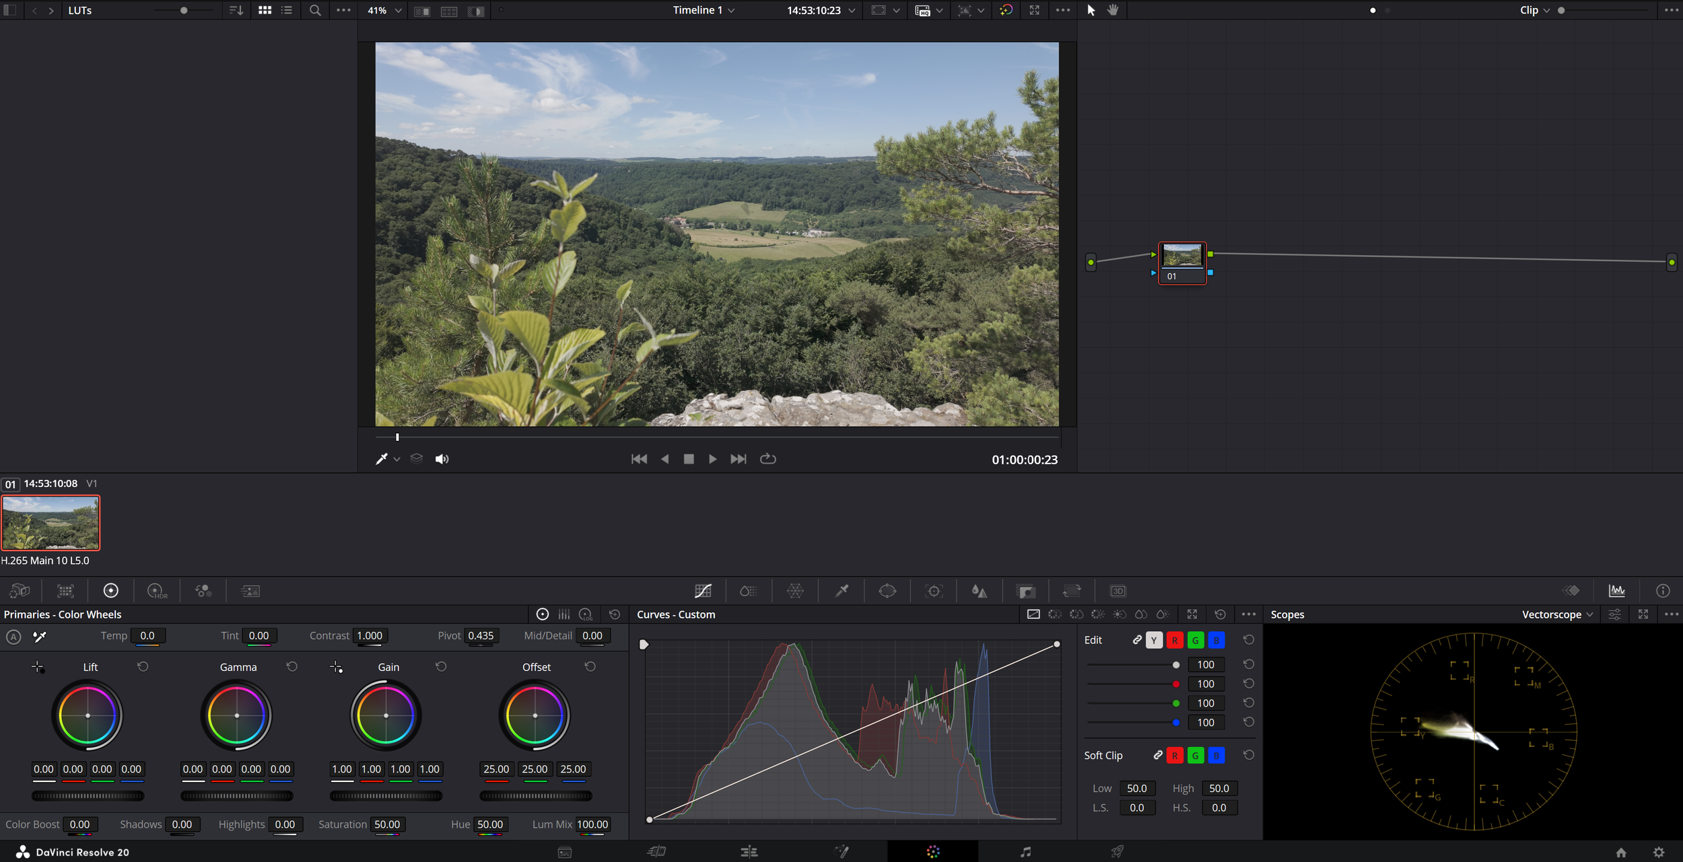Image resolution: width=1683 pixels, height=862 pixels.
Task: Open the Curves palette icon
Action: pyautogui.click(x=703, y=591)
